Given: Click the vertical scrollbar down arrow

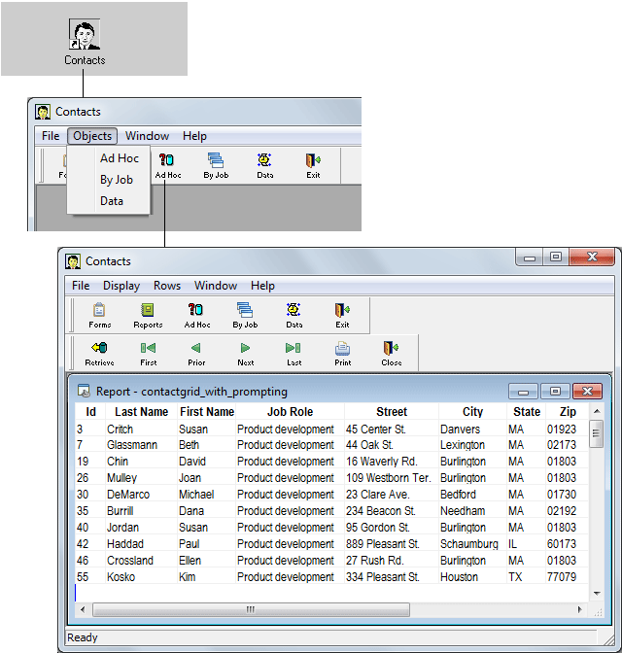Looking at the screenshot, I should (x=597, y=593).
